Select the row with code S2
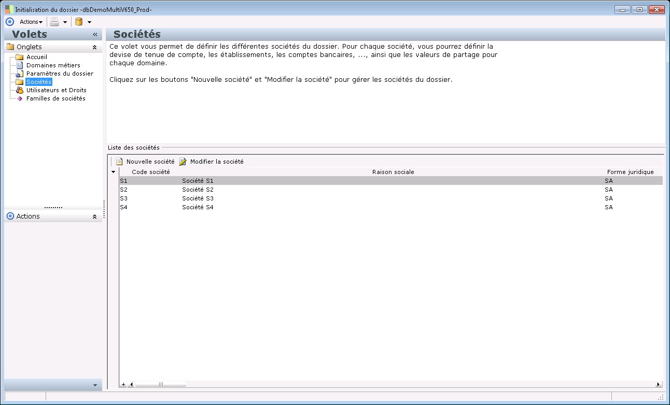The width and height of the screenshot is (670, 405). click(391, 190)
